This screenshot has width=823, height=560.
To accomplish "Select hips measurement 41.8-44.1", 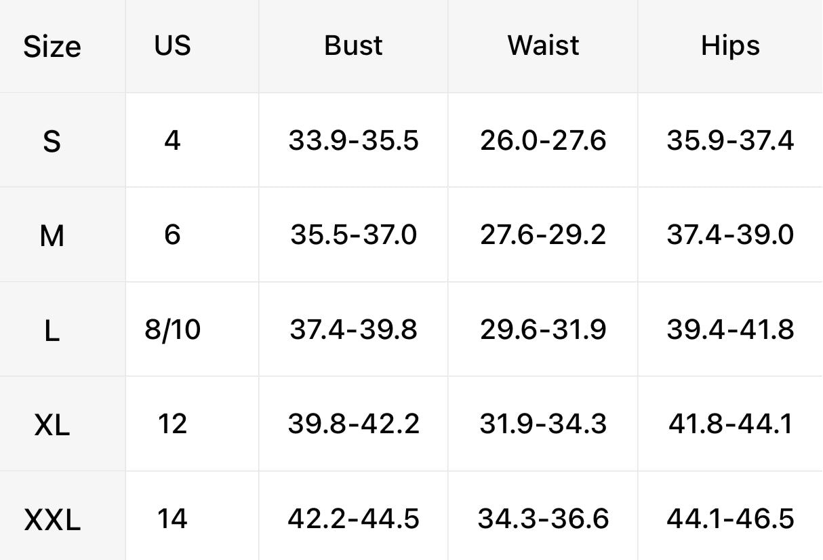I will coord(730,424).
